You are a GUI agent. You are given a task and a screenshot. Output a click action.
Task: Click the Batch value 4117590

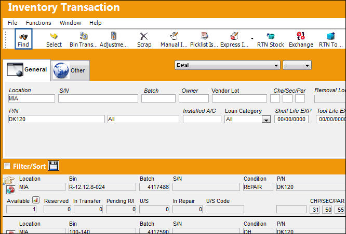click(x=154, y=231)
